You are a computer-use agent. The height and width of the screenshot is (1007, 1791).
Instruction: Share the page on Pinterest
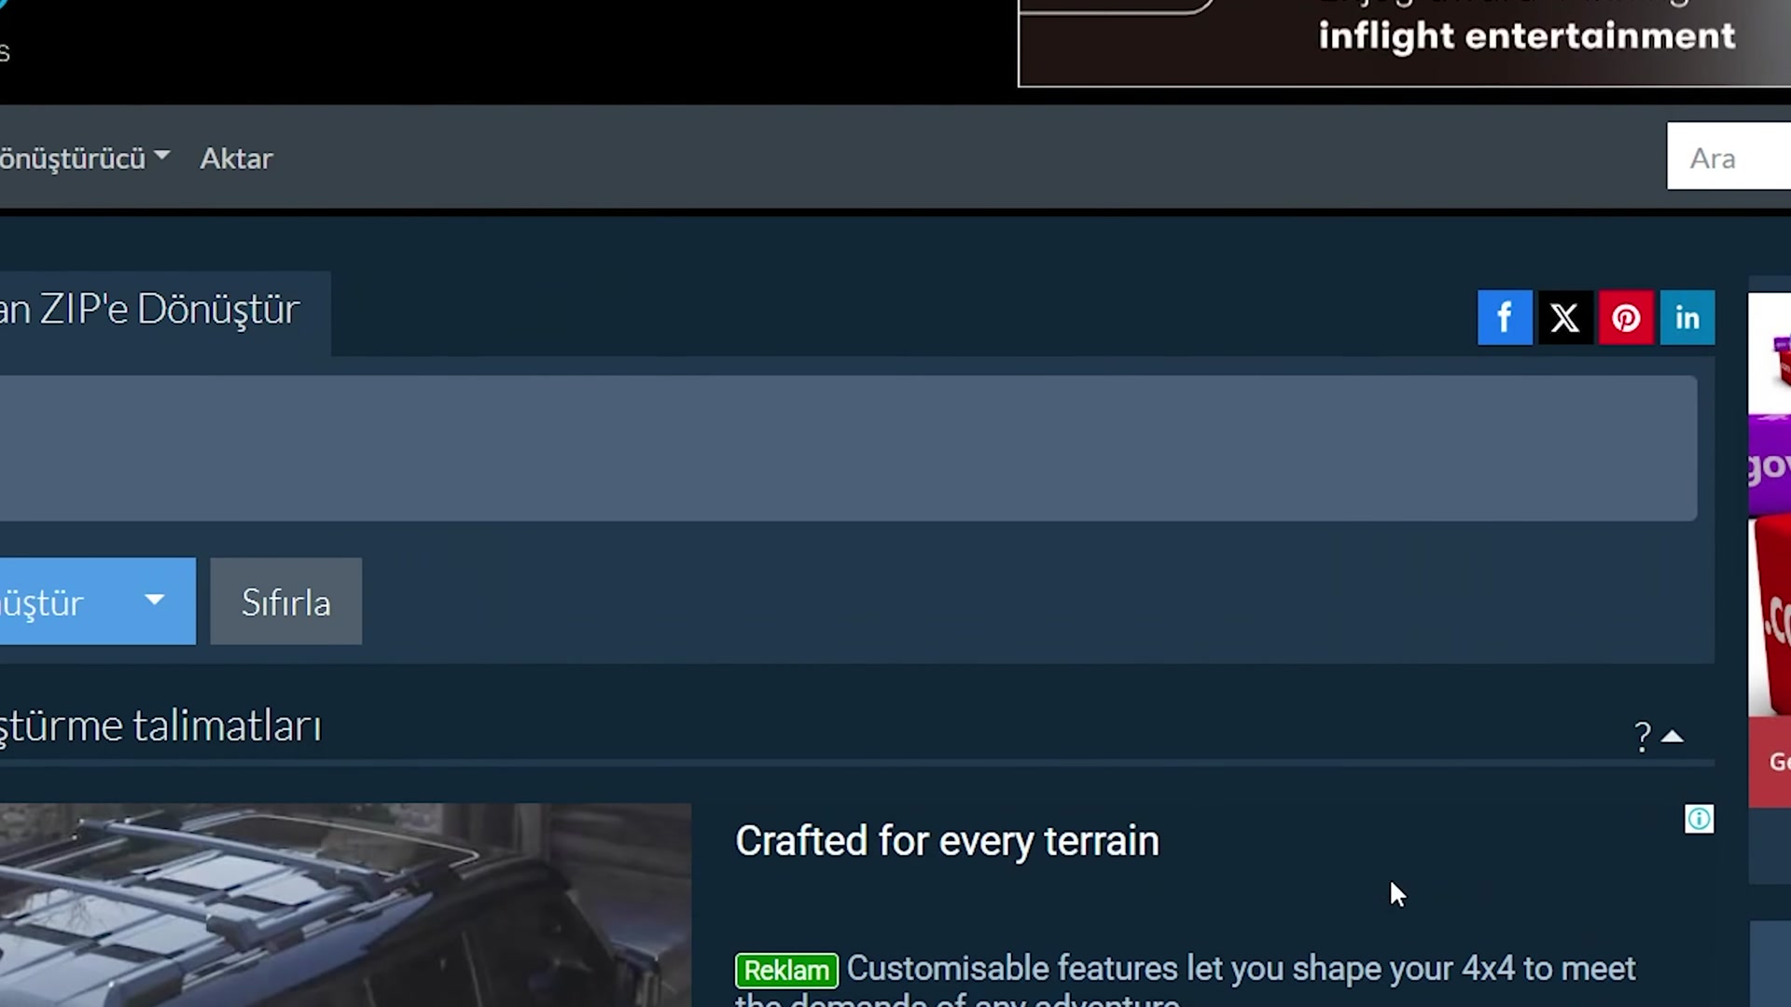pos(1626,318)
